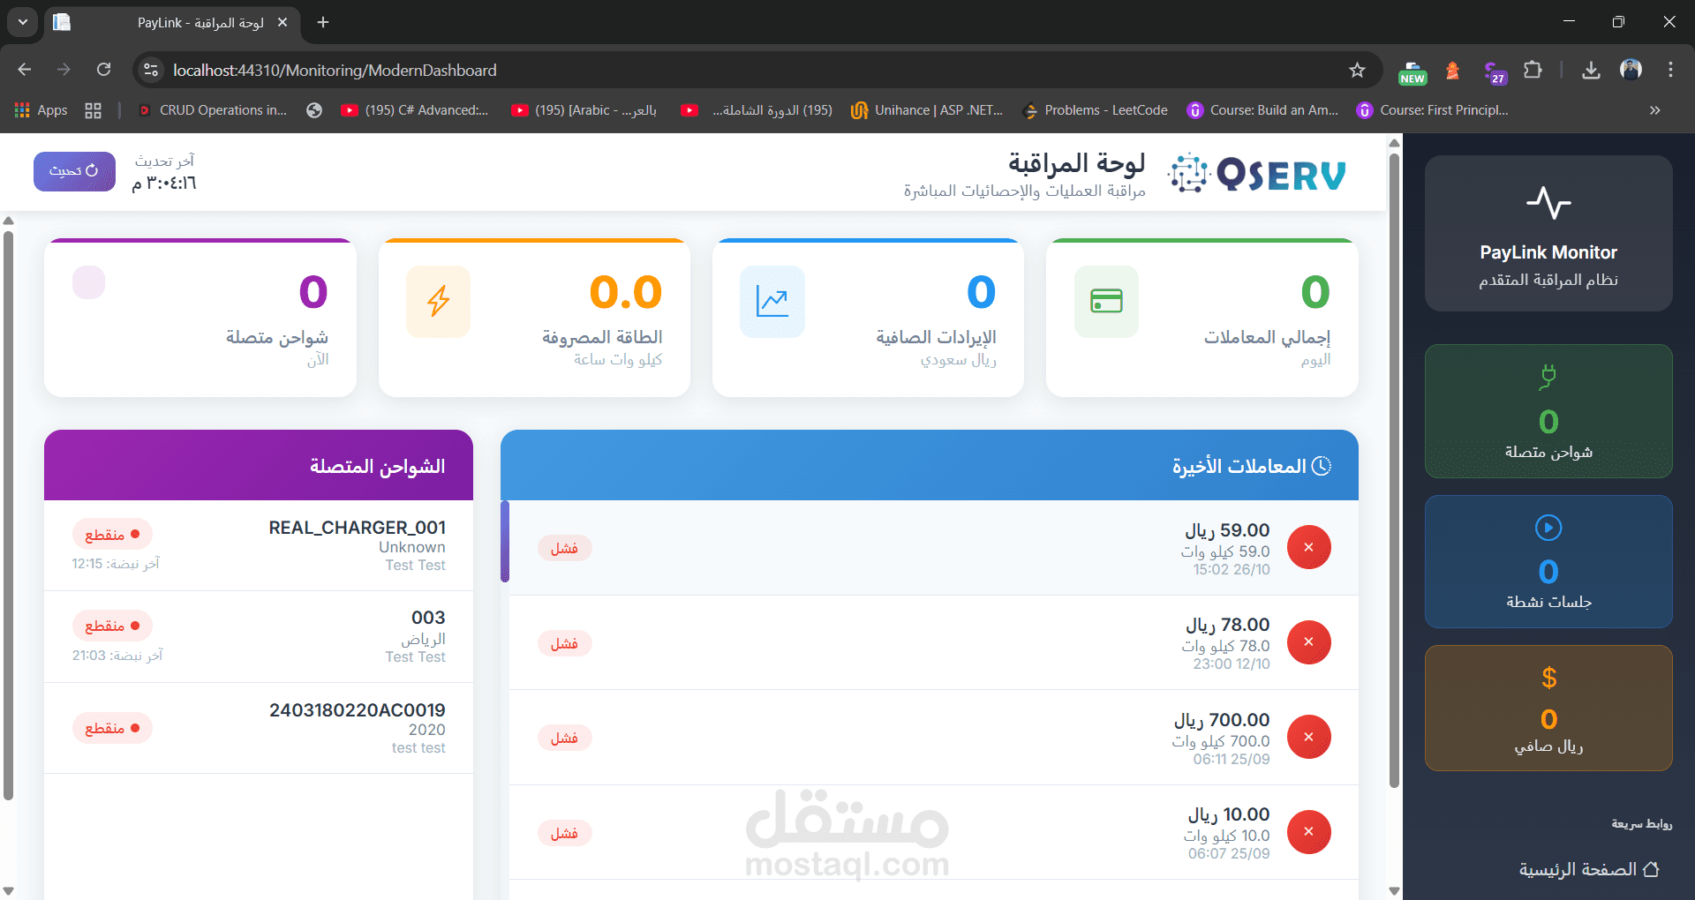Click the extension icon with 27 badge
This screenshot has width=1695, height=900.
tap(1494, 72)
